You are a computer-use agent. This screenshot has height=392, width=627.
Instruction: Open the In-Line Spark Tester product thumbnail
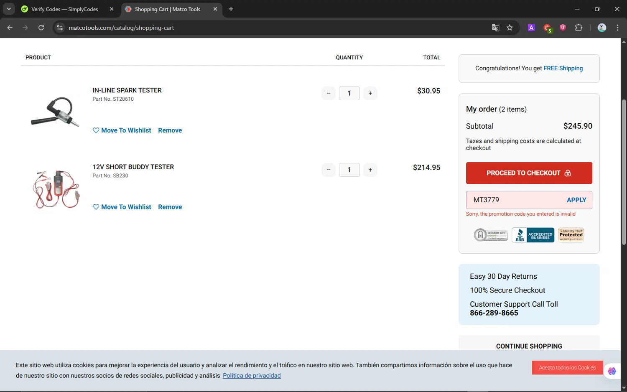55,112
